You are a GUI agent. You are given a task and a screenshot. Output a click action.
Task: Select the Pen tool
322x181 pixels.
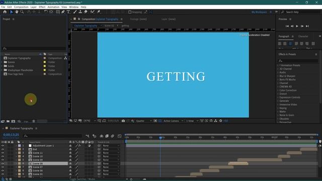pyautogui.click(x=63, y=12)
